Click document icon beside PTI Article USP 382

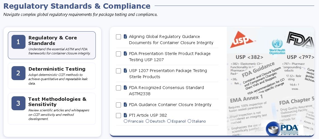click(x=125, y=115)
